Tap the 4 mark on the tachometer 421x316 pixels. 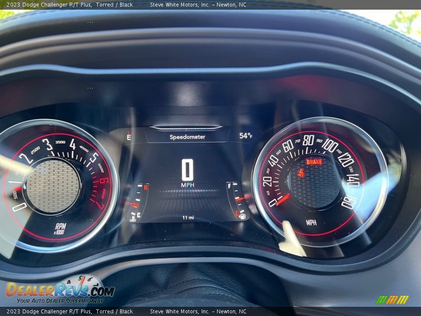point(72,144)
